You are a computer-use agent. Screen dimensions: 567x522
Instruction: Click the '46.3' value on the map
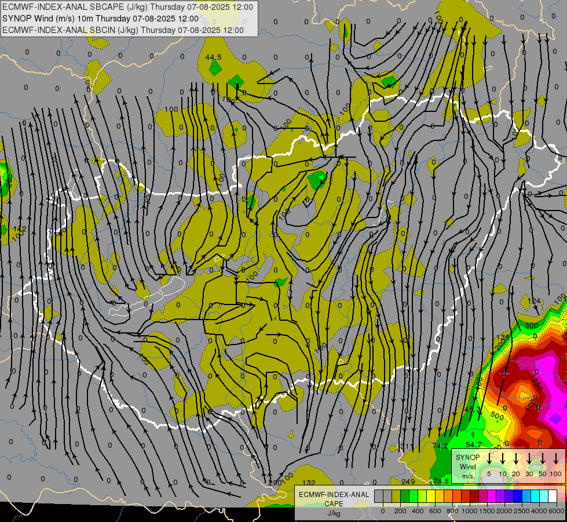(x=473, y=409)
